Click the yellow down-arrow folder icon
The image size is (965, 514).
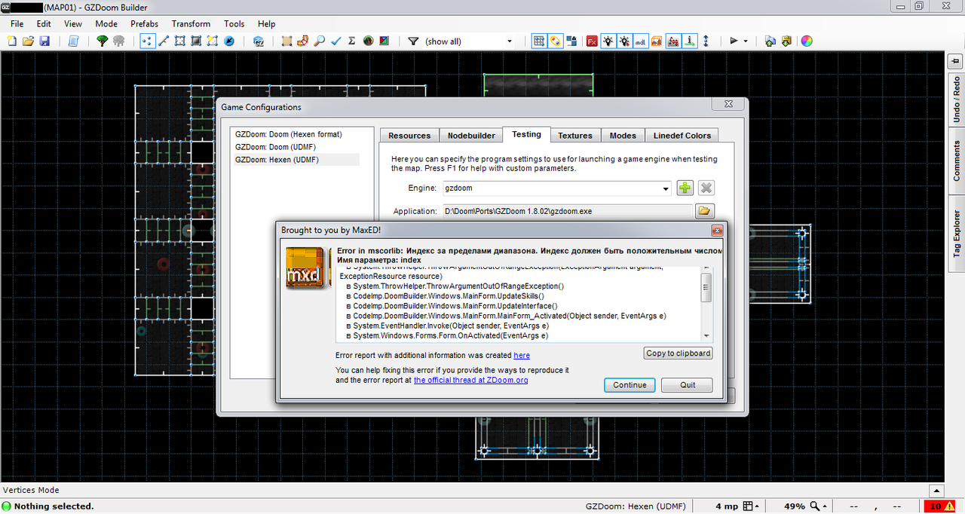click(786, 41)
